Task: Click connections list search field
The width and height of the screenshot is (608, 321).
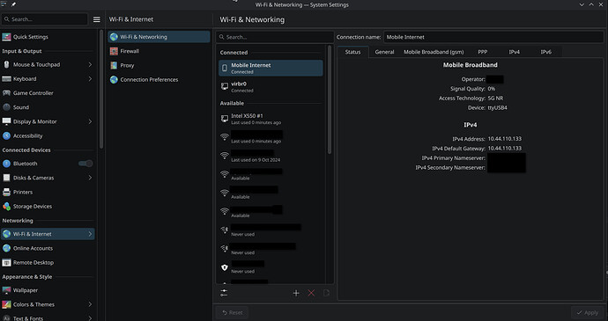Action: tap(275, 37)
